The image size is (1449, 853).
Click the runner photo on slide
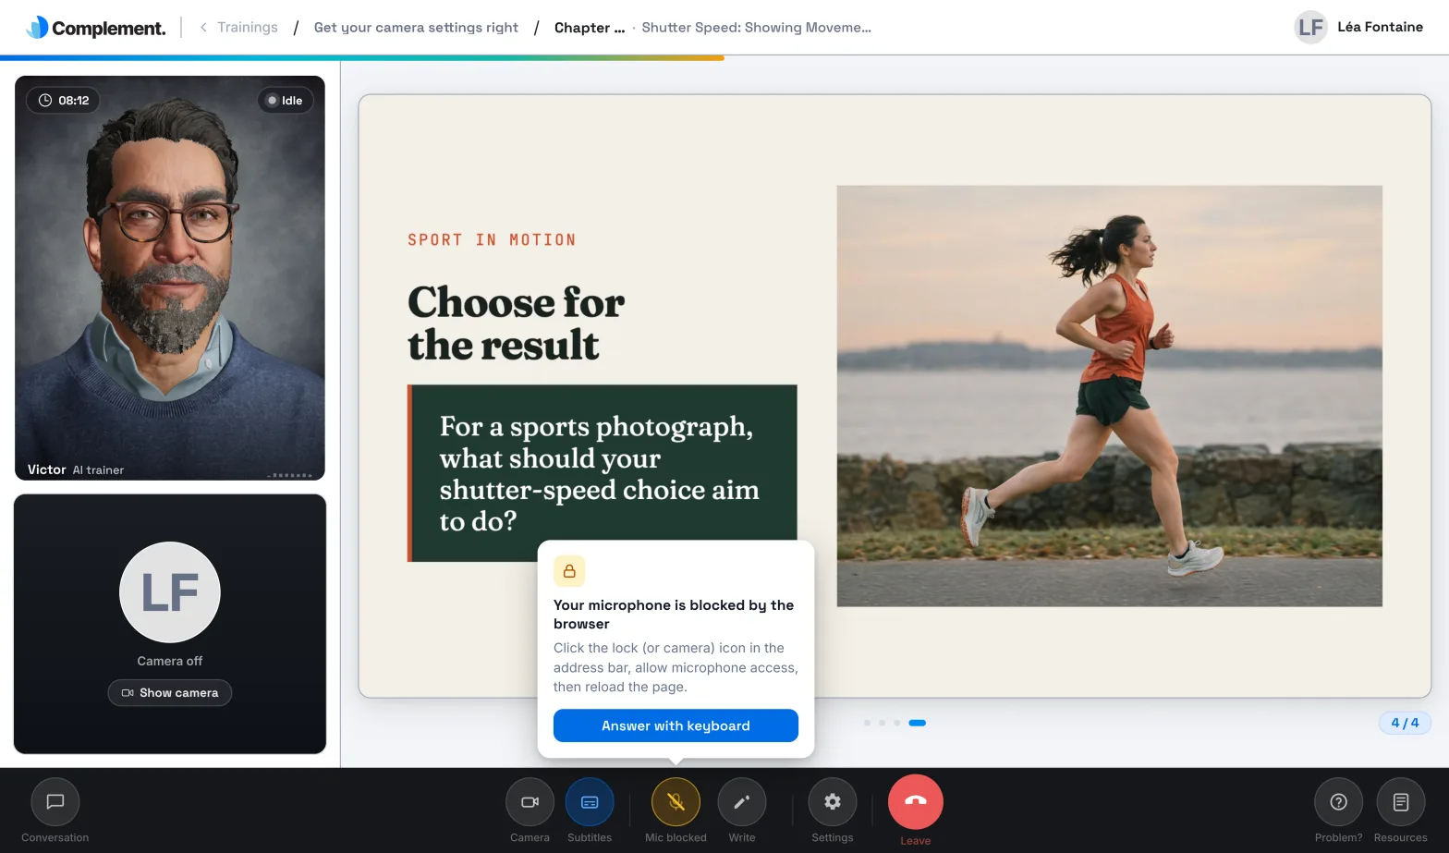(x=1109, y=396)
